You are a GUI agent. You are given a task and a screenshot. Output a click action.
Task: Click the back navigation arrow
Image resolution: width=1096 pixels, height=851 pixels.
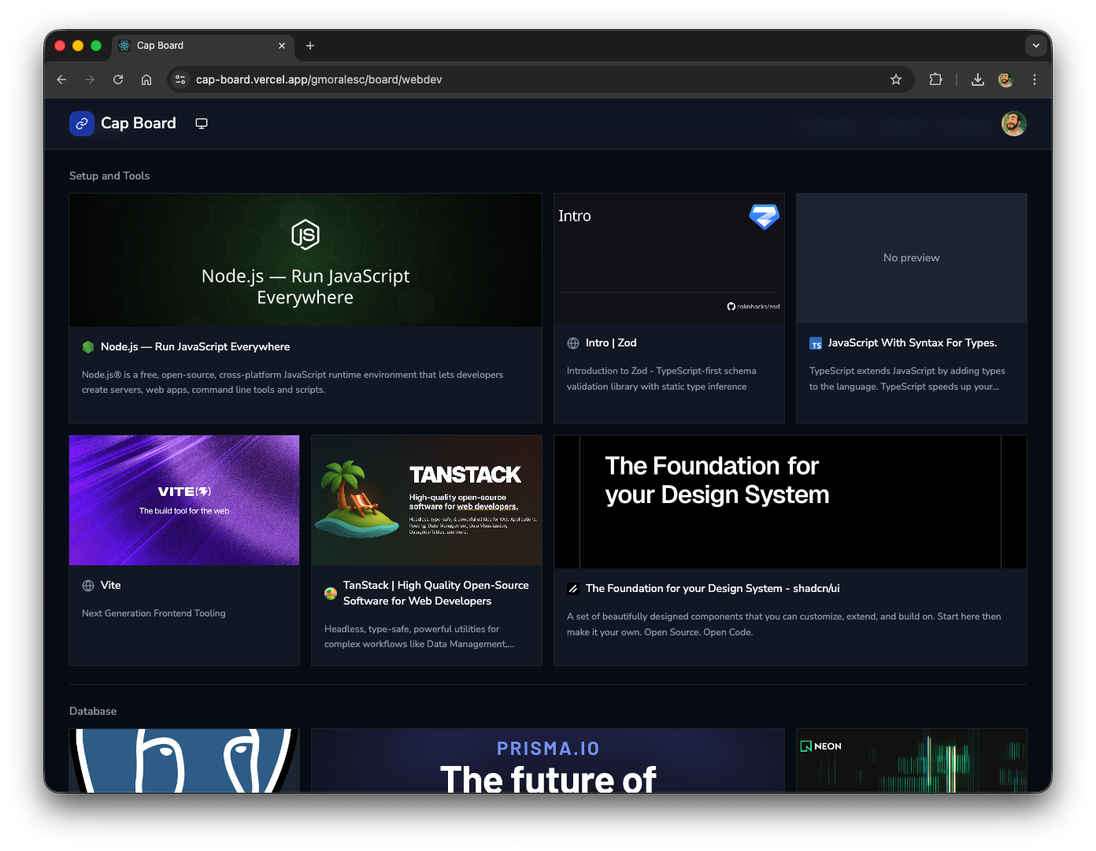[61, 80]
